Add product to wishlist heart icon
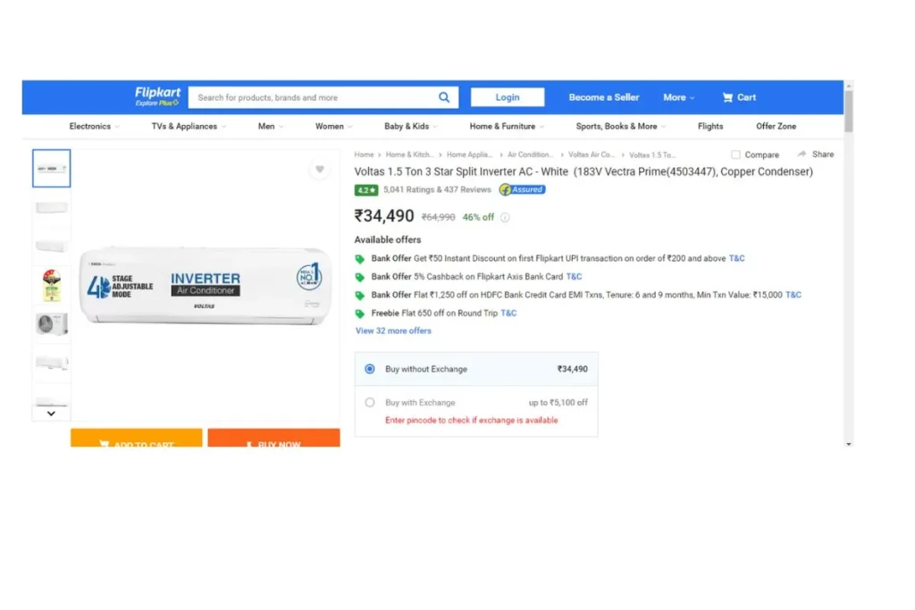 click(x=320, y=169)
